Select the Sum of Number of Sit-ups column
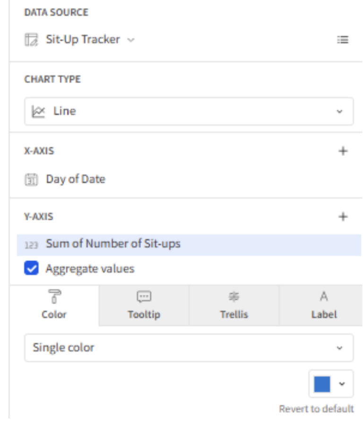The width and height of the screenshot is (363, 423). (189, 245)
